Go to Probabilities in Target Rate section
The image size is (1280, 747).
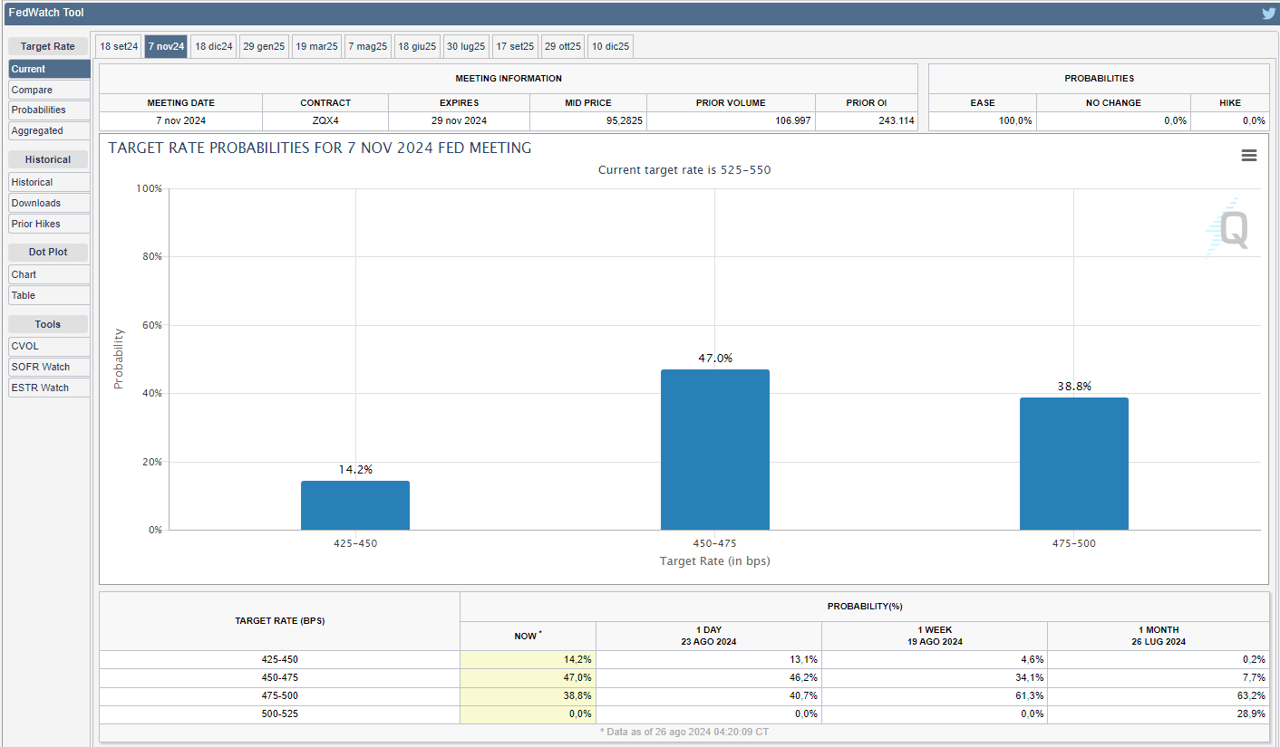tap(49, 110)
